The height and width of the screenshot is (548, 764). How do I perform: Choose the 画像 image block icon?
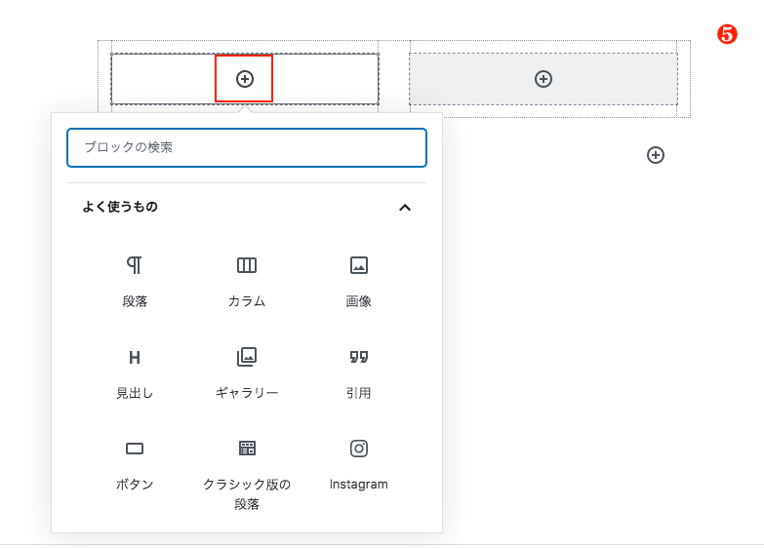click(358, 265)
